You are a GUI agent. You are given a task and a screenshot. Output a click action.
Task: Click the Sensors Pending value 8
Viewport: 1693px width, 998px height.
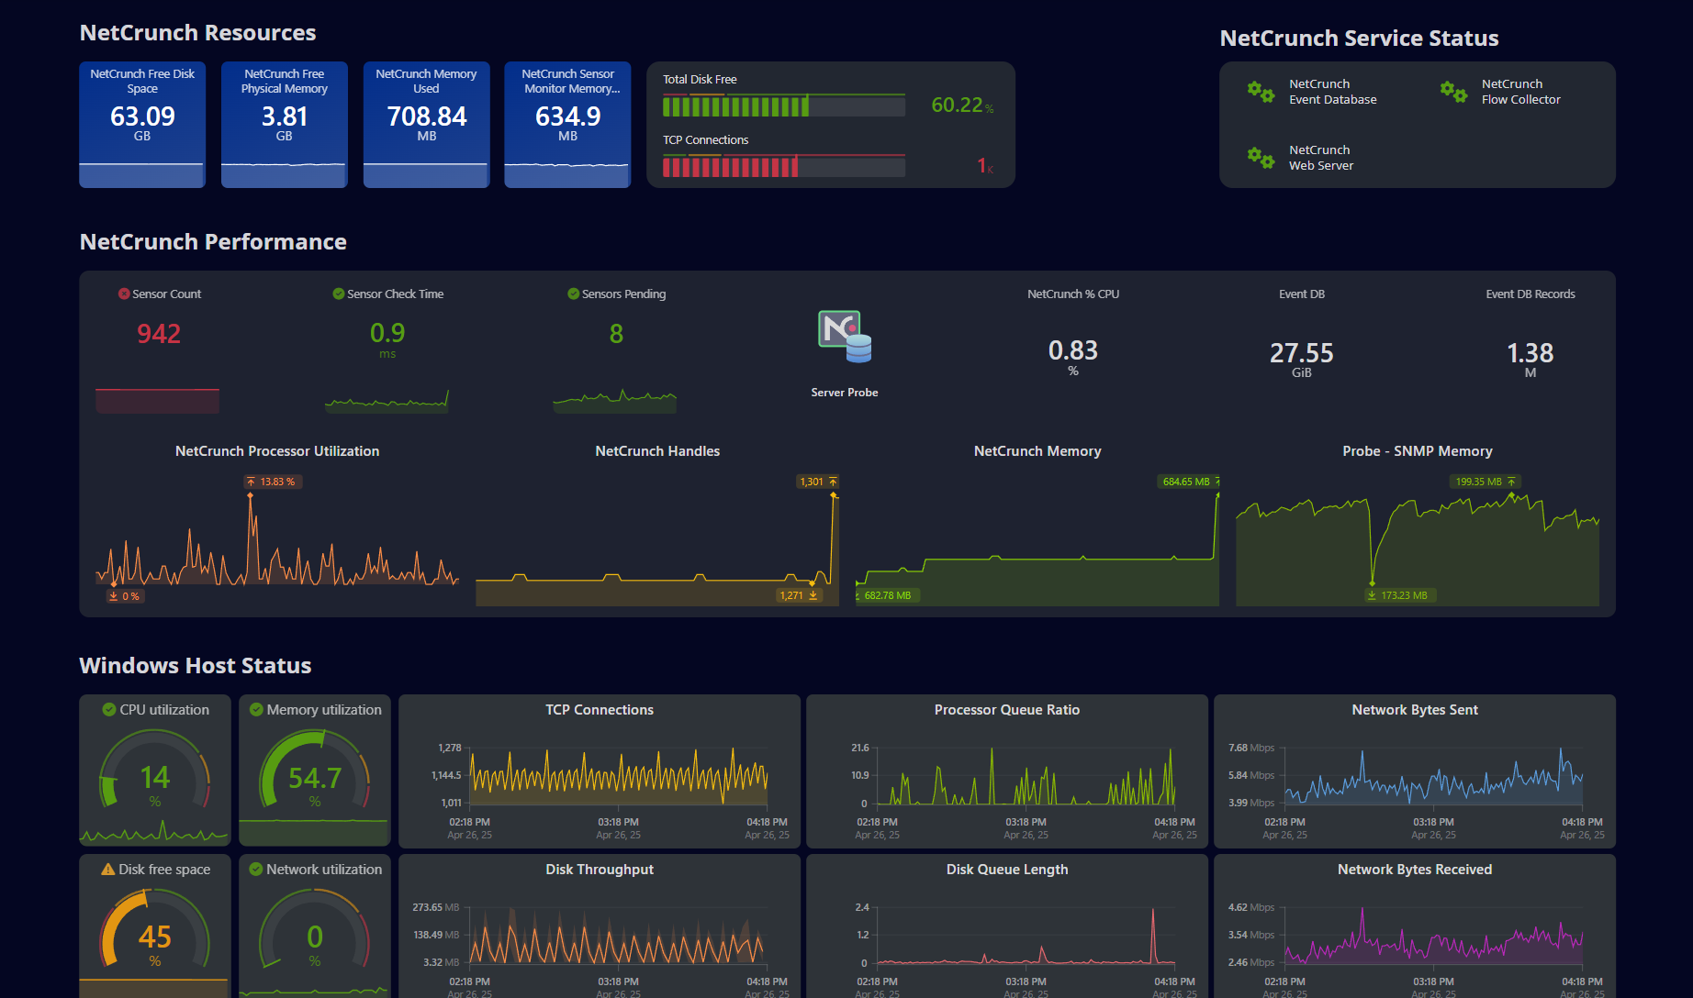point(616,334)
